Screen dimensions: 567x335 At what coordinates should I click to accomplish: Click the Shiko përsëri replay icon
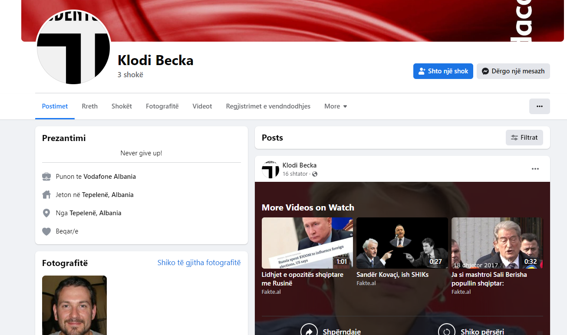pyautogui.click(x=446, y=332)
